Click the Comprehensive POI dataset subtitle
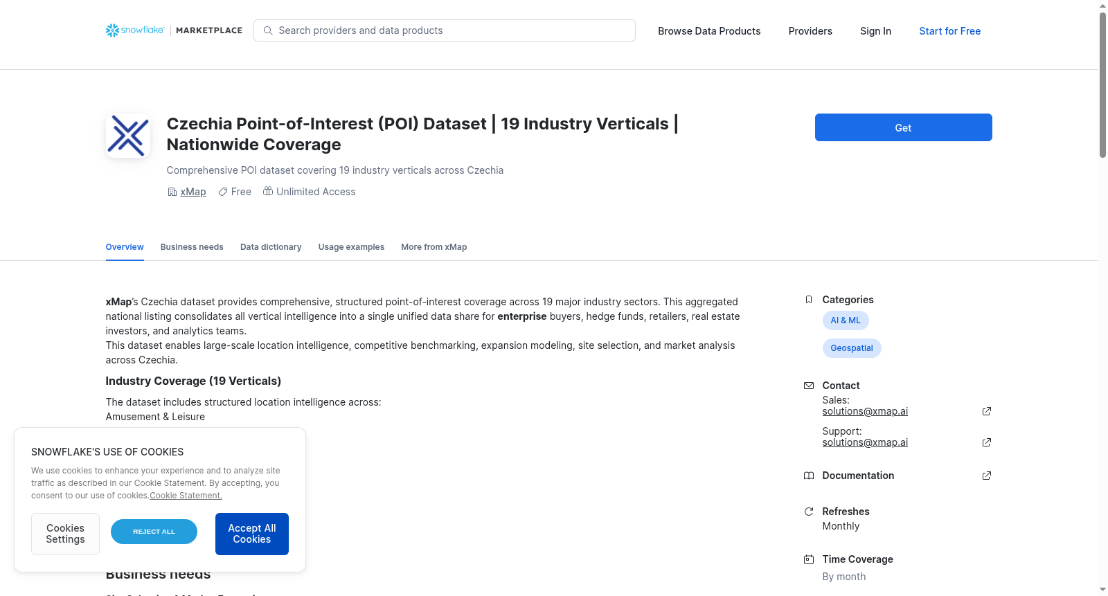 point(335,170)
